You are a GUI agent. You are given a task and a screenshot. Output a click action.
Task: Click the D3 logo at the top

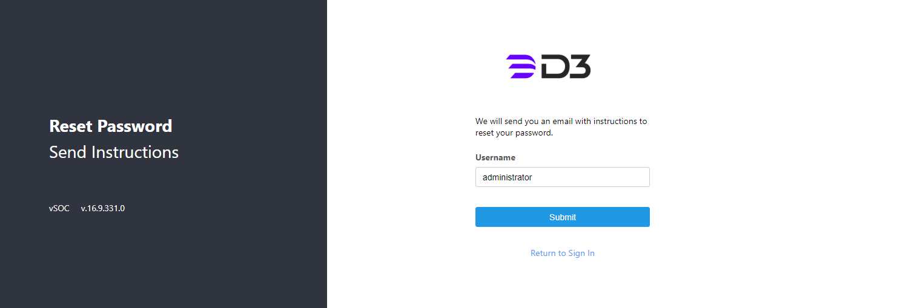pyautogui.click(x=548, y=67)
